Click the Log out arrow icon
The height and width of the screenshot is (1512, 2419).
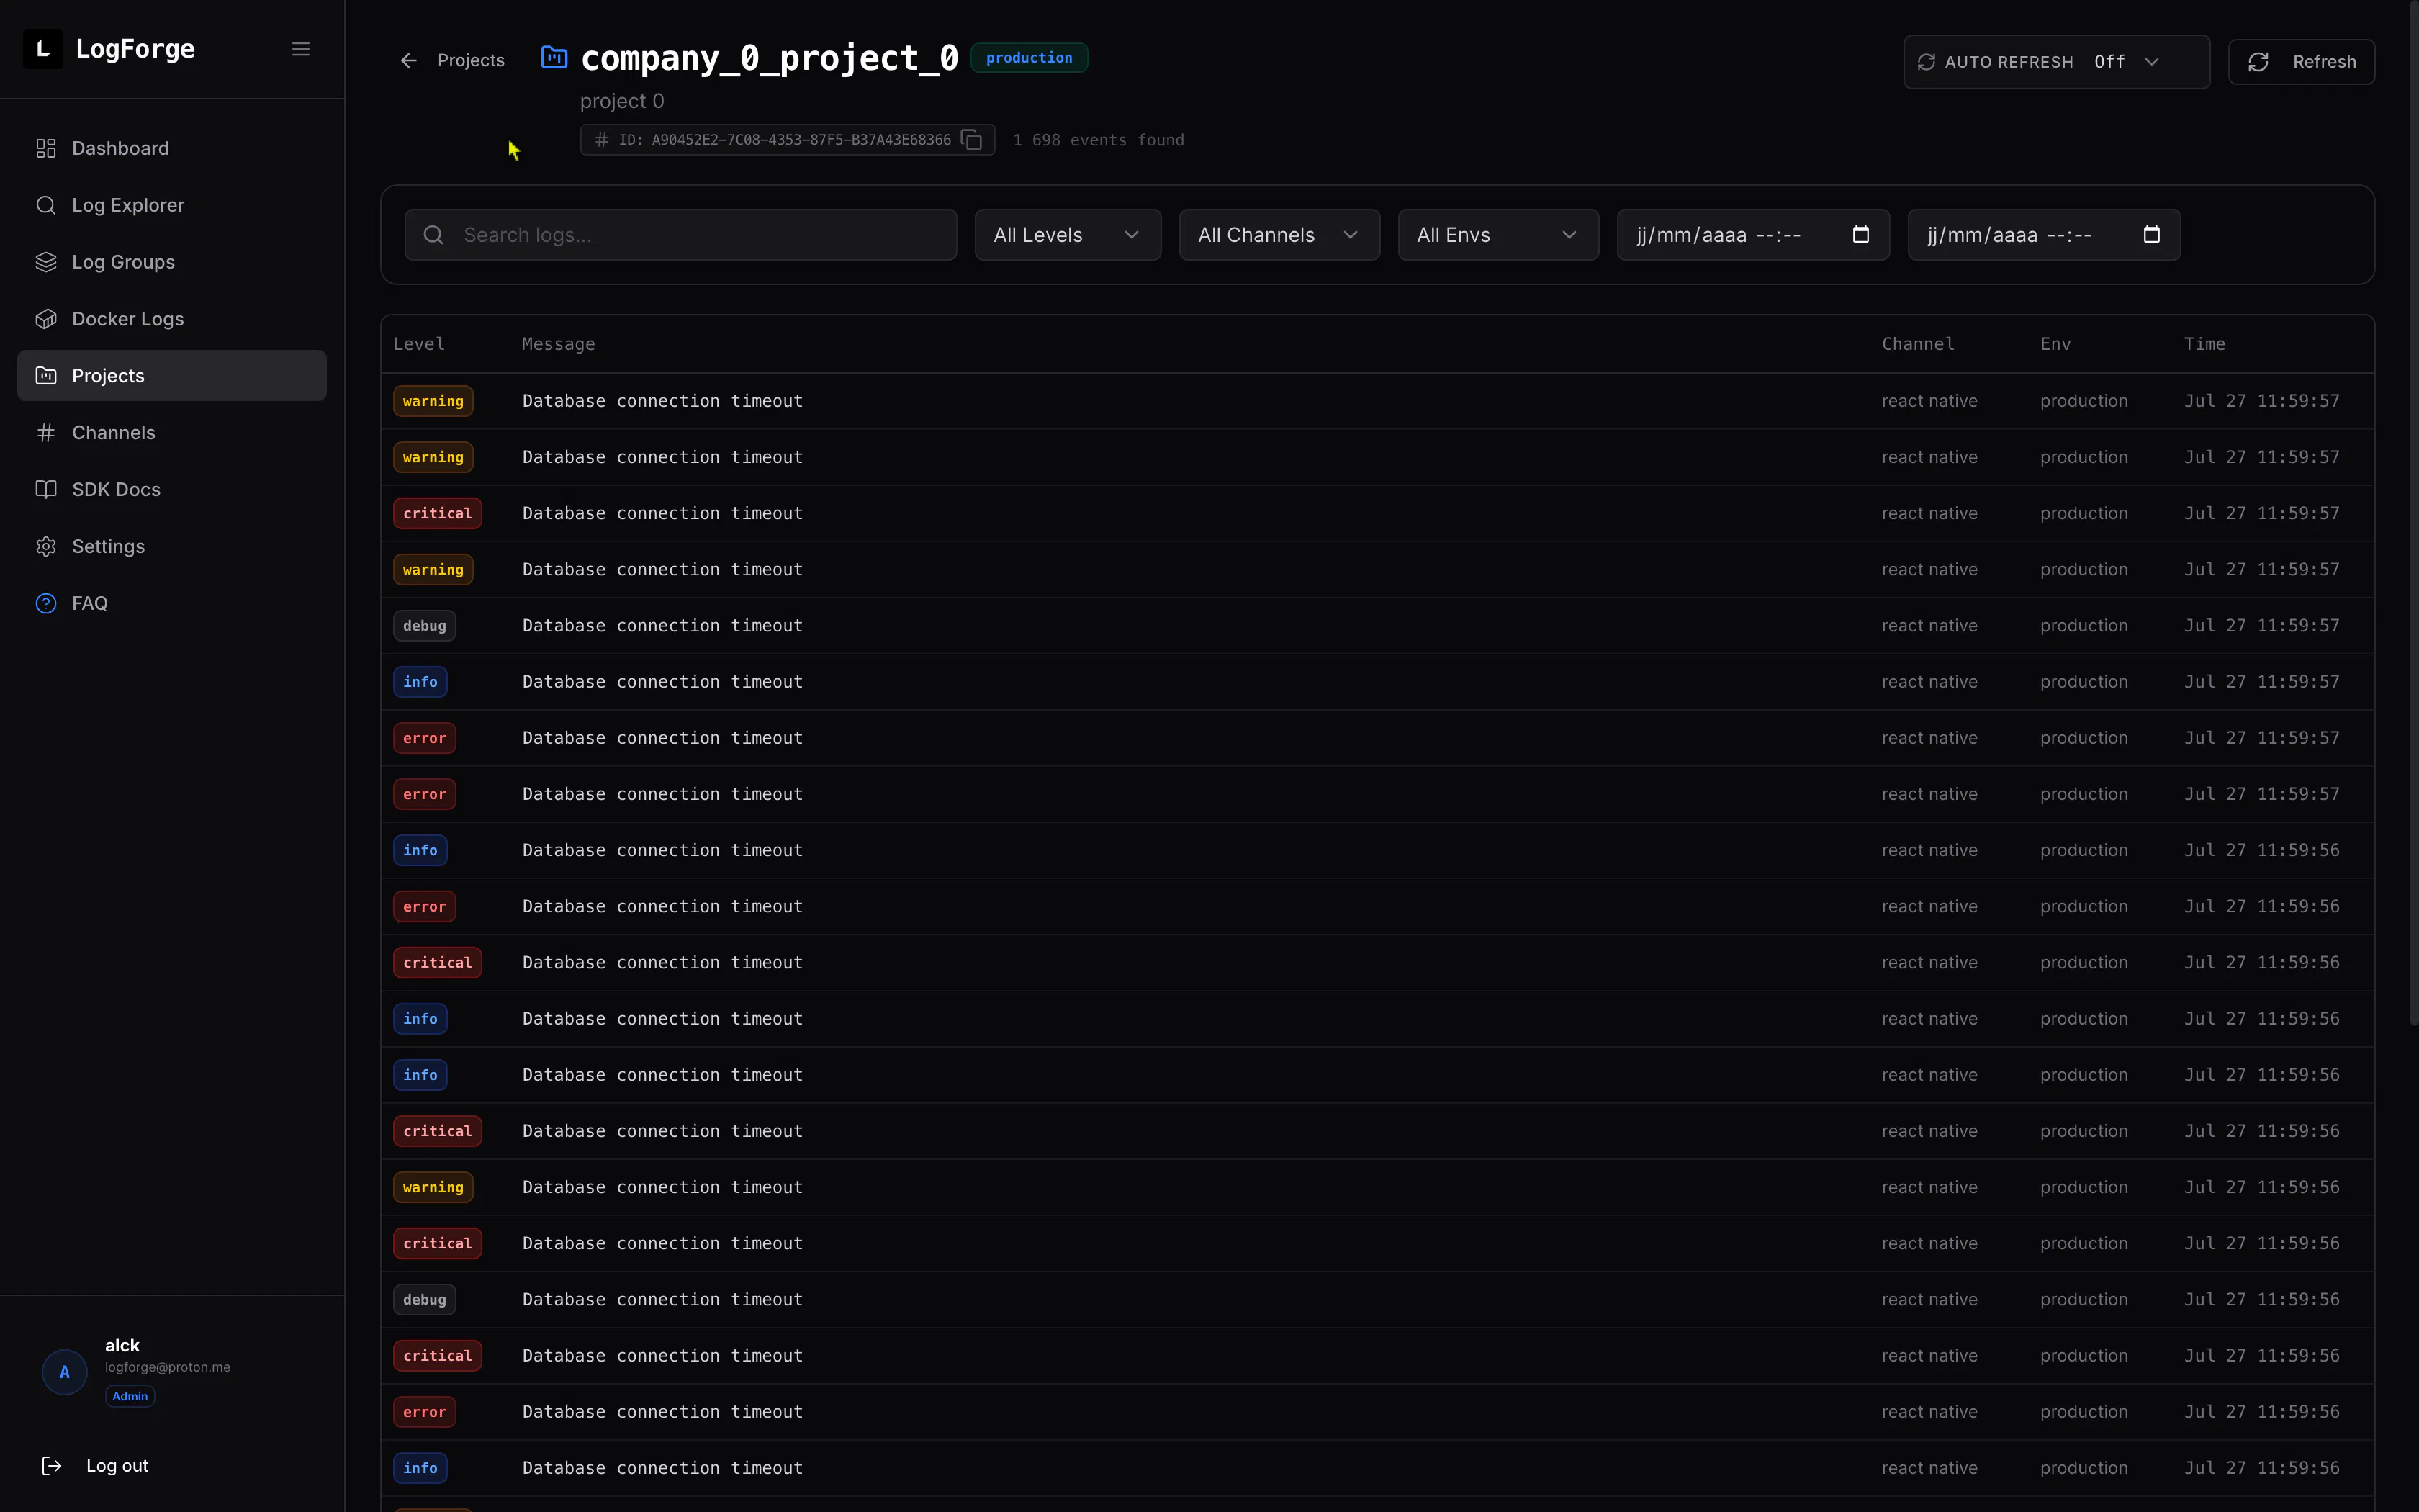pyautogui.click(x=52, y=1466)
